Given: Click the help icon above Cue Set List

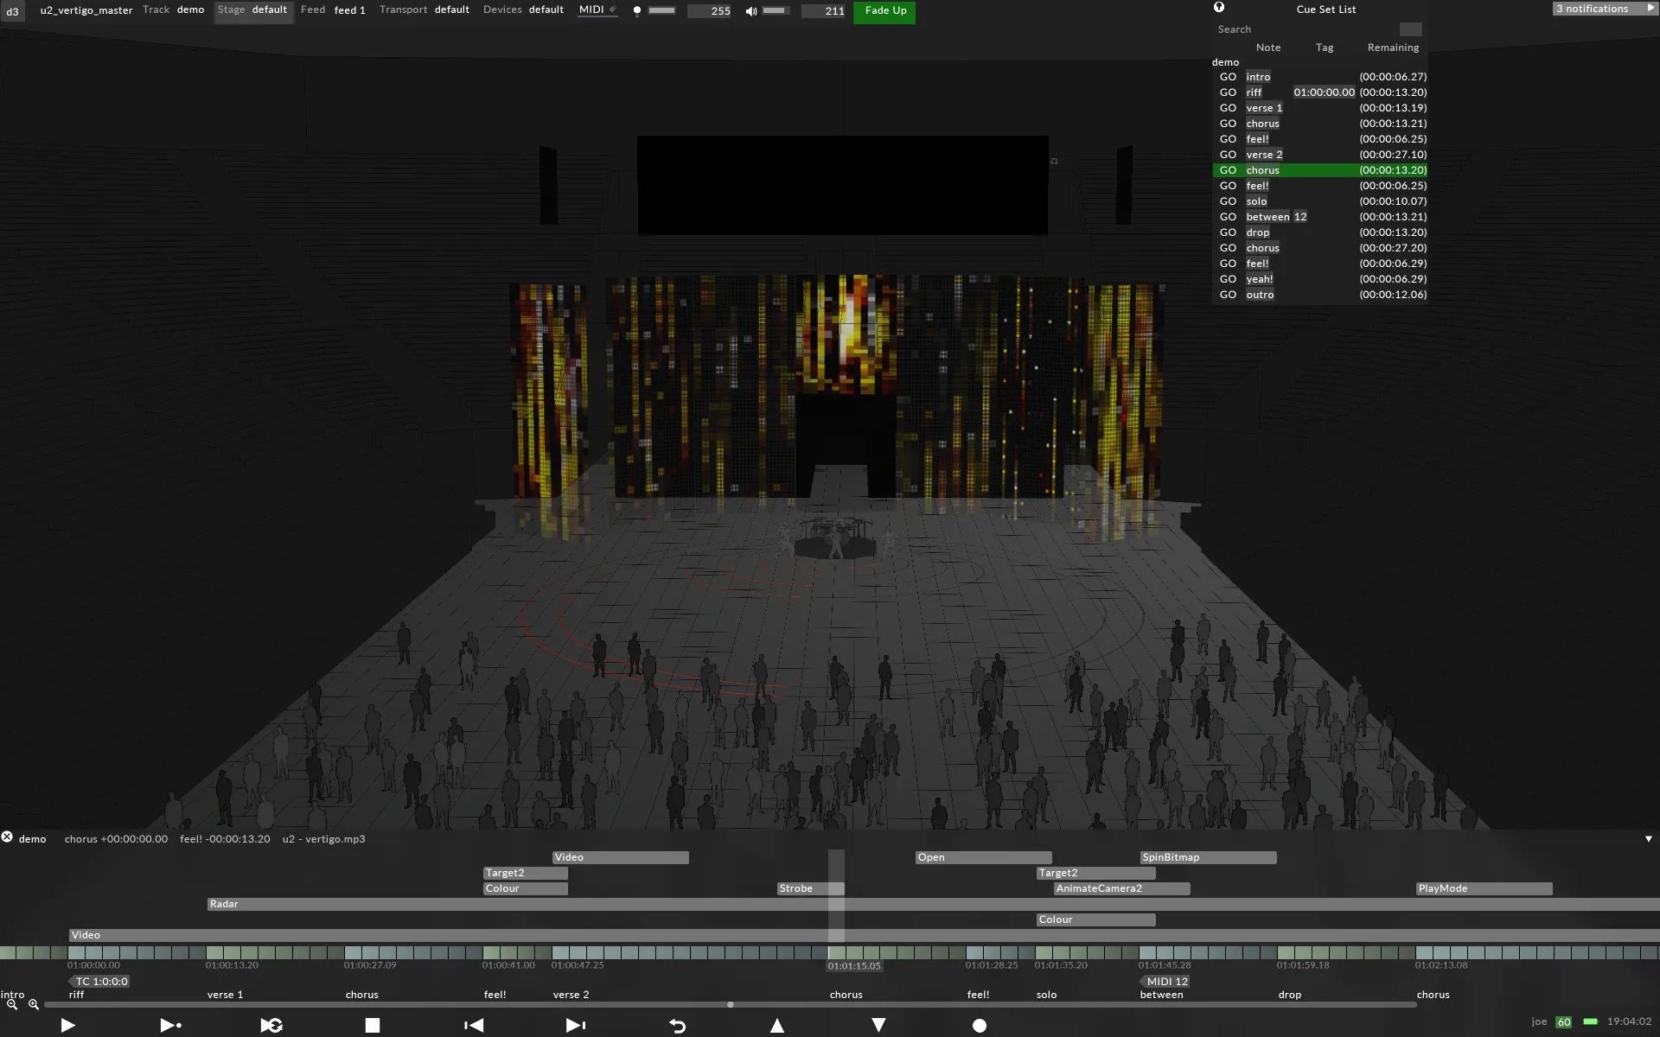Looking at the screenshot, I should 1219,8.
